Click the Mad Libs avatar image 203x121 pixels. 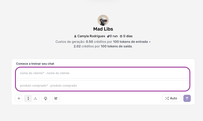click(x=103, y=20)
